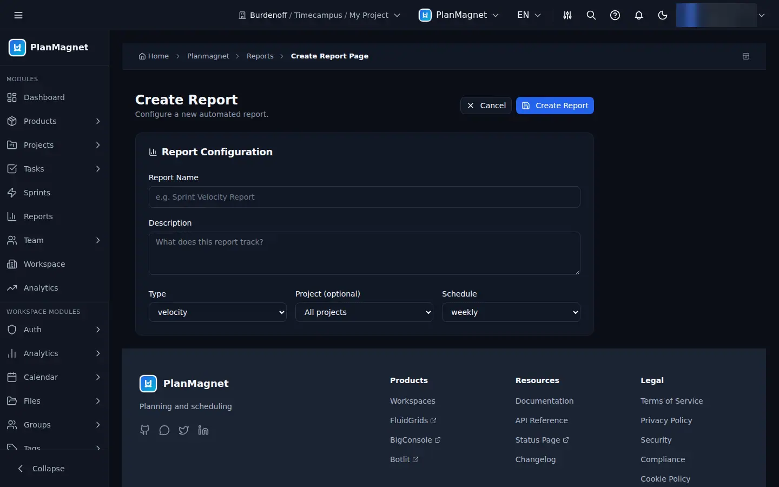This screenshot has height=487, width=779.
Task: Expand the Auth submenu chevron
Action: click(x=98, y=330)
